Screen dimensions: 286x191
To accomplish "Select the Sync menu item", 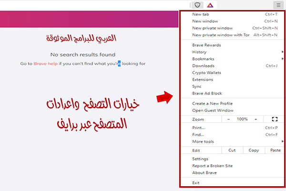I will [x=233, y=86].
